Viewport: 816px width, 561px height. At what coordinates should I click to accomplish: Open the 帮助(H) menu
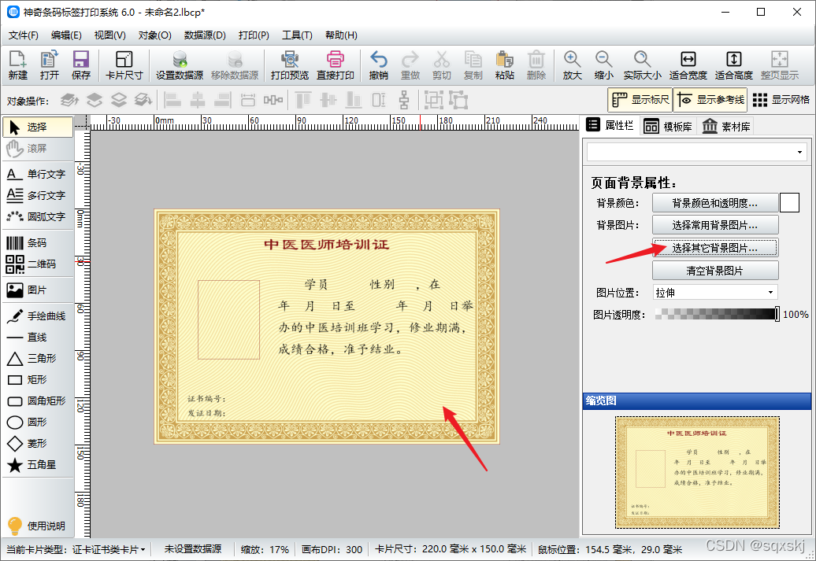(341, 35)
